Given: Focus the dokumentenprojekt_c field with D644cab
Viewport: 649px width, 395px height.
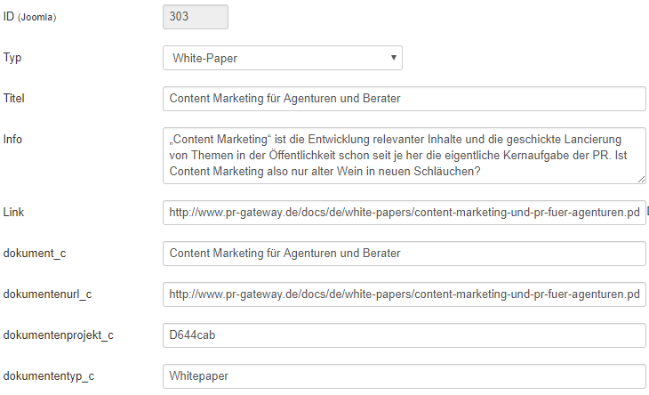Looking at the screenshot, I should point(404,335).
